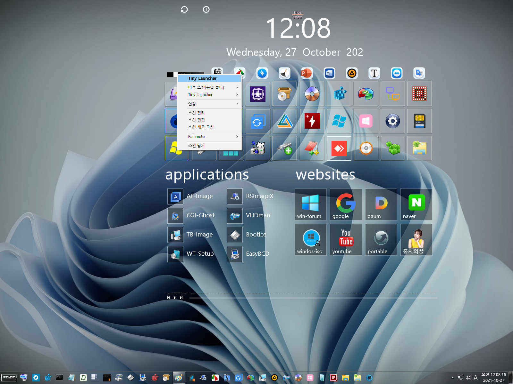Open the google website tile
The image size is (513, 384).
[x=346, y=204]
